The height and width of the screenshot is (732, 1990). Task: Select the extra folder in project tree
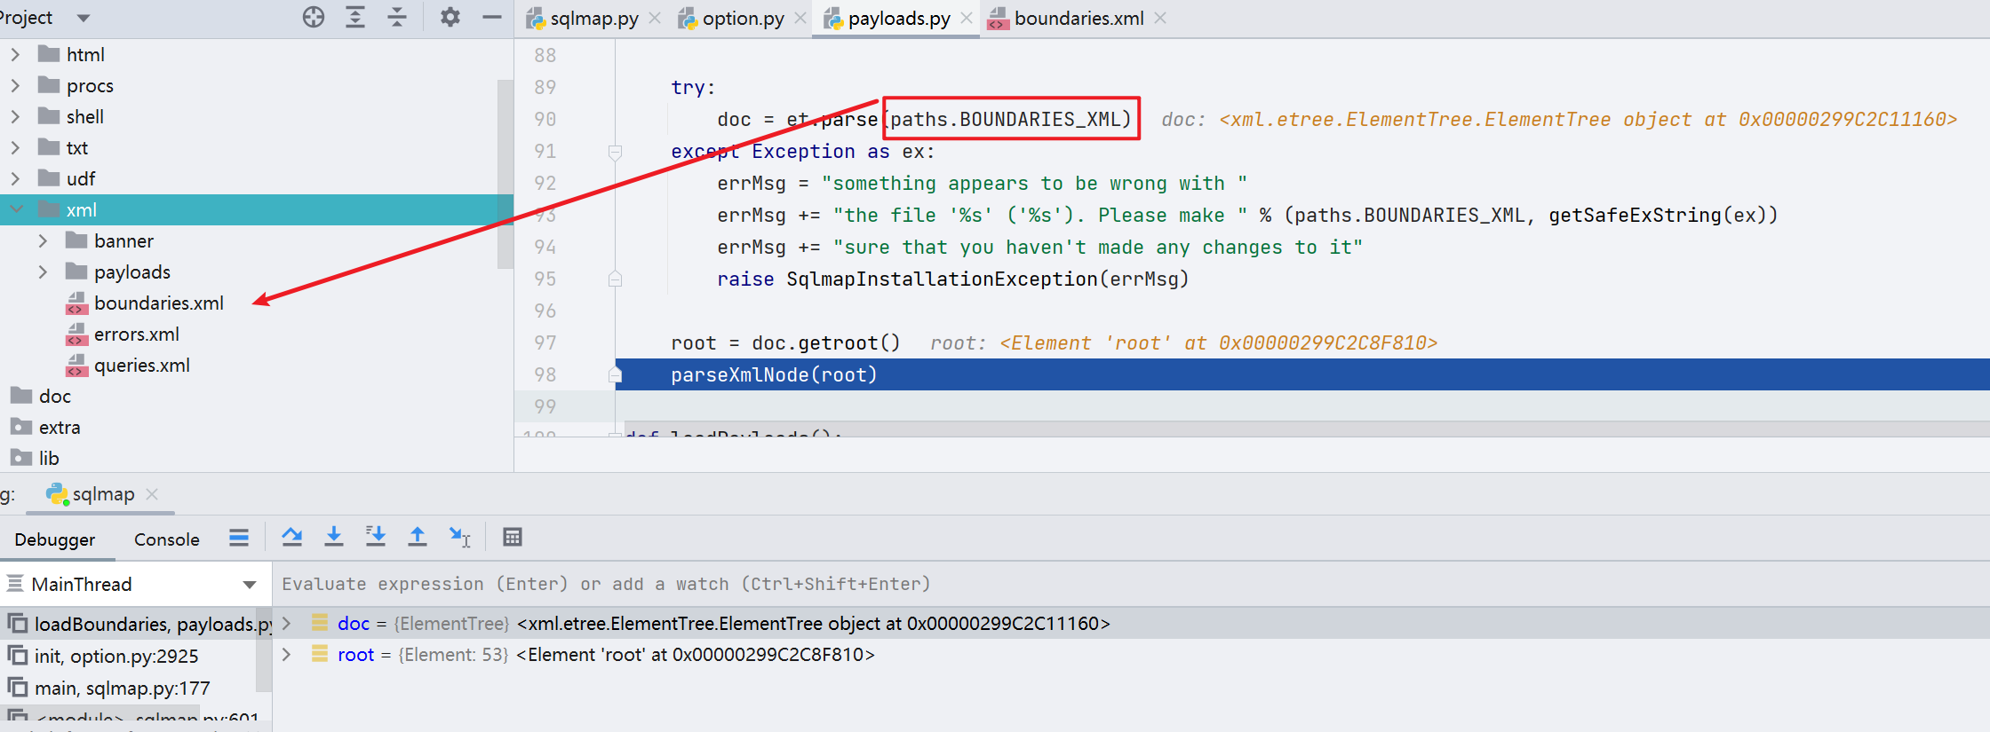point(59,428)
